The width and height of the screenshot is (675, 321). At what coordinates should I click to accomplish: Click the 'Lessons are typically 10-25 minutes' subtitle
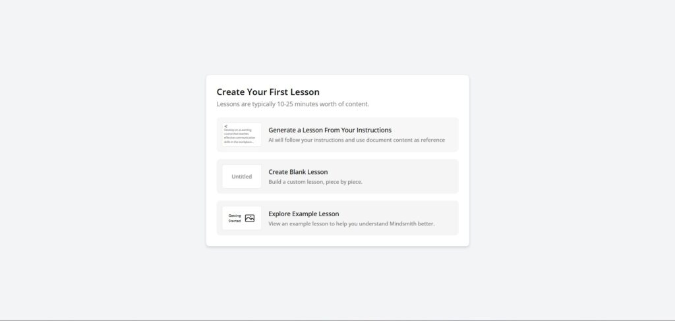pos(293,104)
